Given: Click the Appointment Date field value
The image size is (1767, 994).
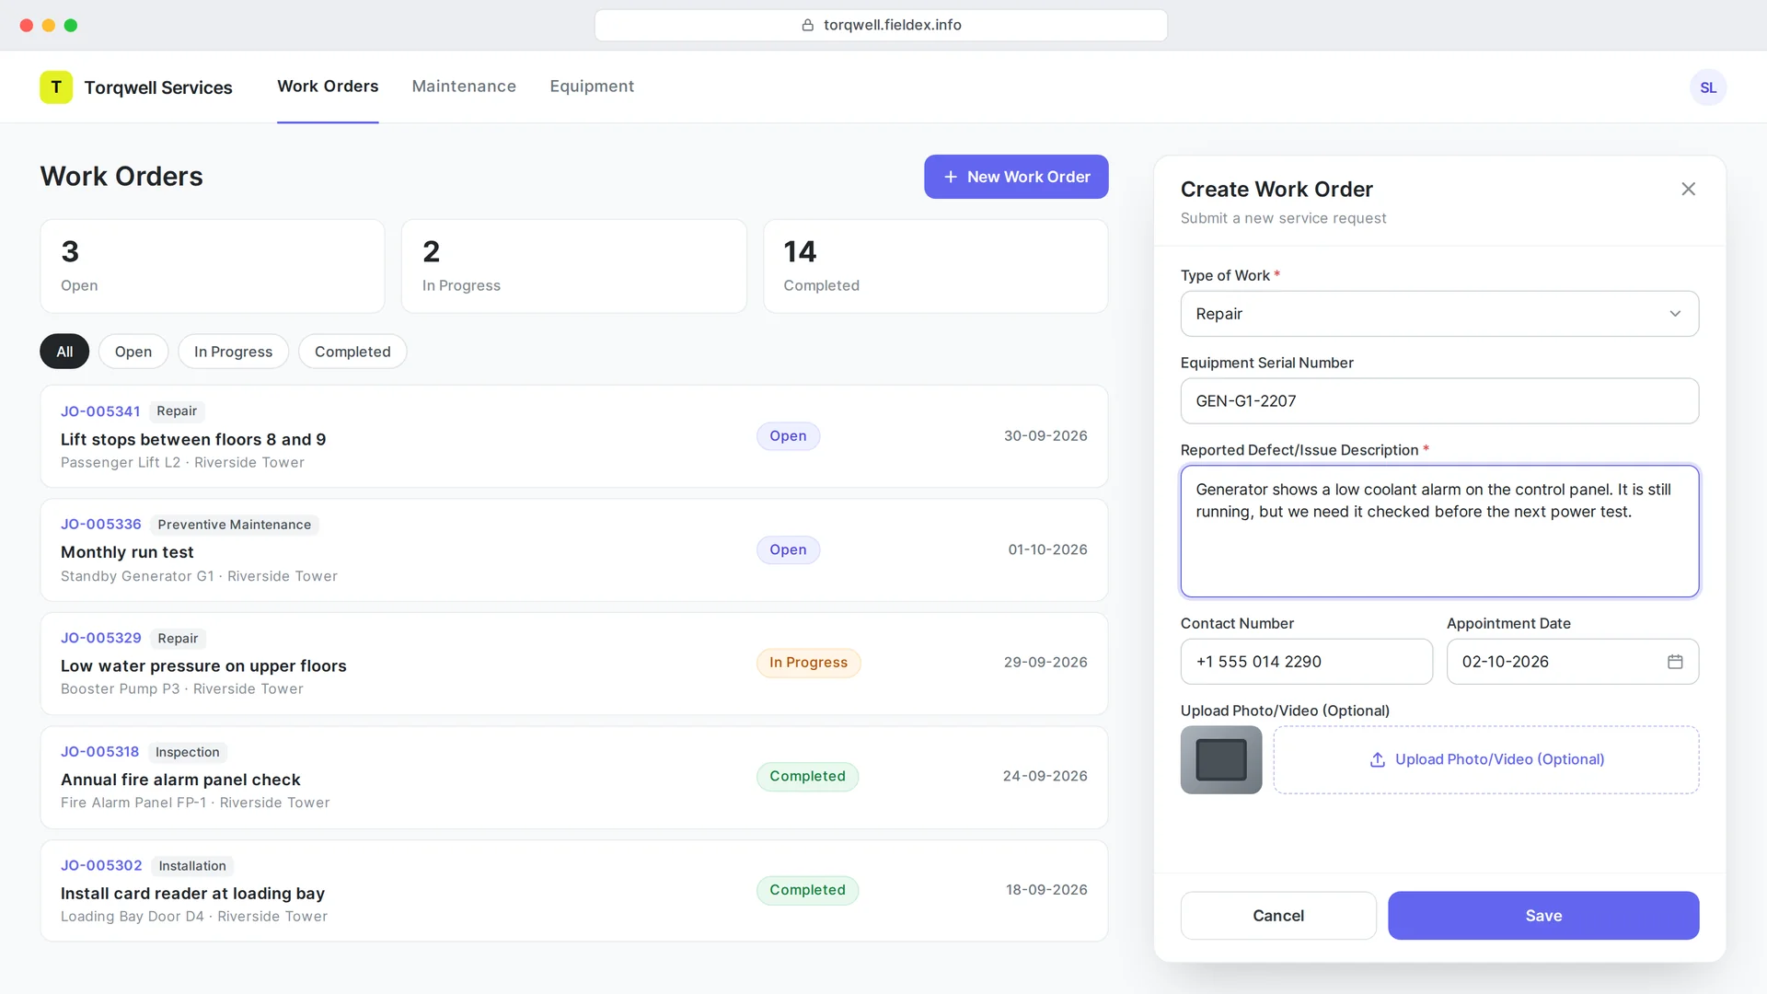Looking at the screenshot, I should (x=1506, y=662).
